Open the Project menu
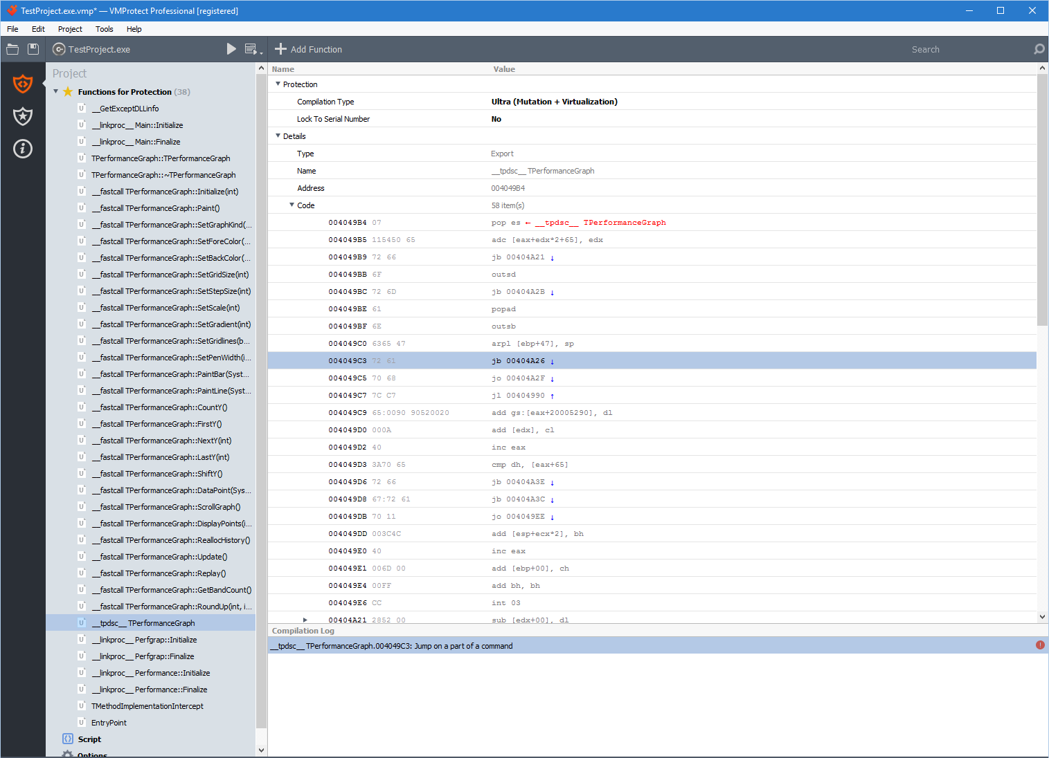This screenshot has height=758, width=1049. (x=70, y=29)
